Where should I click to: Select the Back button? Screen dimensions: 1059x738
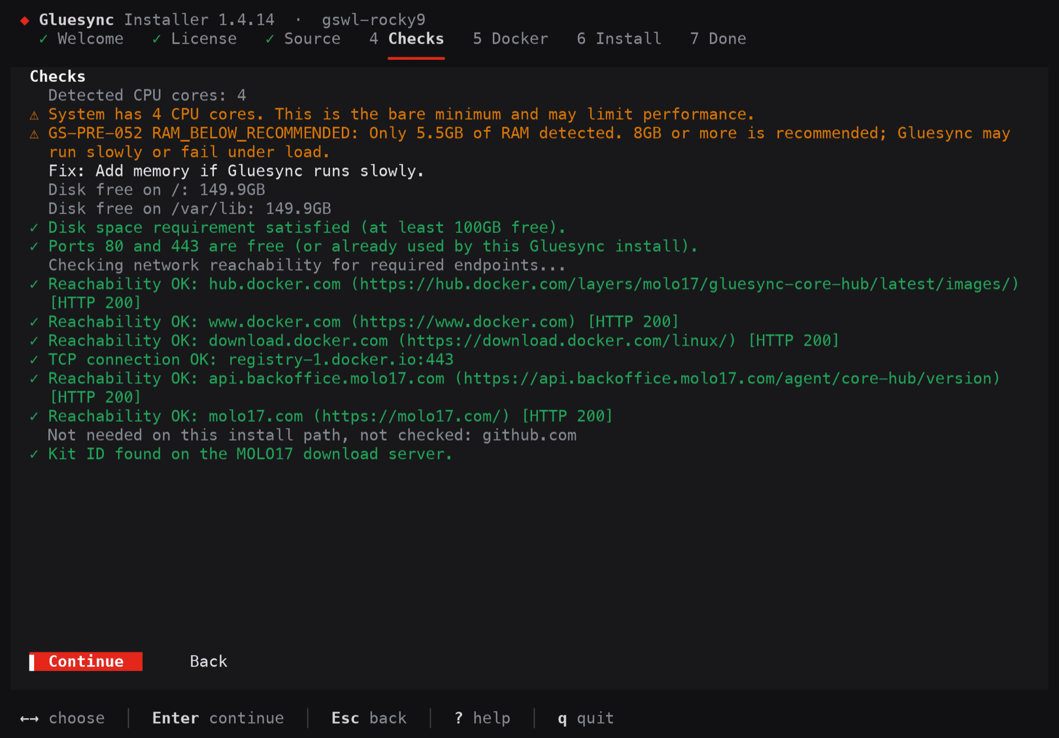[208, 661]
